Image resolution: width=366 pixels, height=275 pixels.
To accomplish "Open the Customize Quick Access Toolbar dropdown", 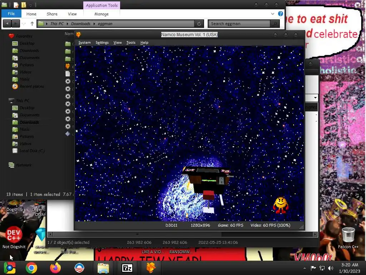I will click(31, 5).
